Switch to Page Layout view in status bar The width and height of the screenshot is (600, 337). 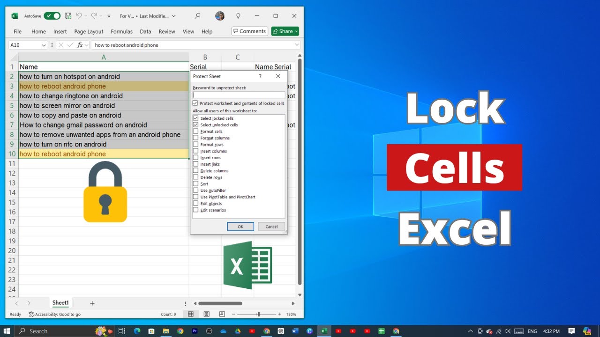(206, 314)
